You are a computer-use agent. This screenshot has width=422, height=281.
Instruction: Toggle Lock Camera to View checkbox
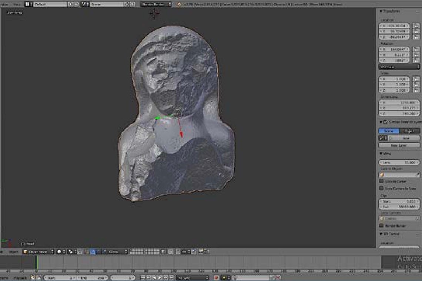(381, 189)
